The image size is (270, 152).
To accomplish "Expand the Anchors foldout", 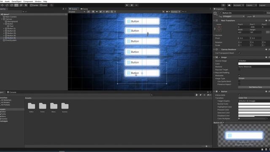I will 214,35.
